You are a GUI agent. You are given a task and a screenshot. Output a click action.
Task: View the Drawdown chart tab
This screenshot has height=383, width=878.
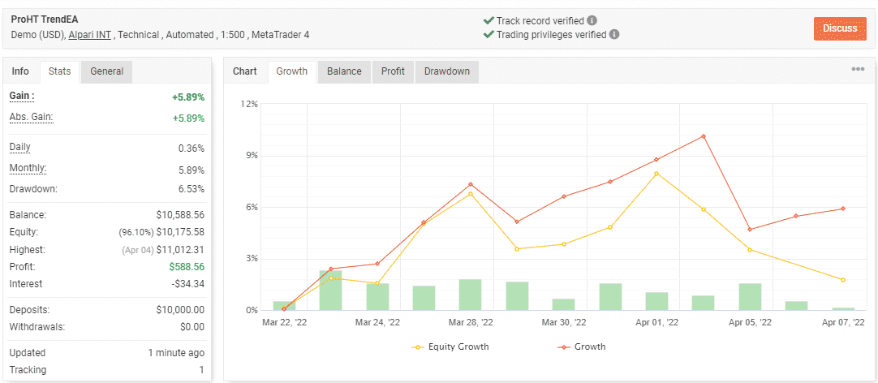tap(447, 71)
